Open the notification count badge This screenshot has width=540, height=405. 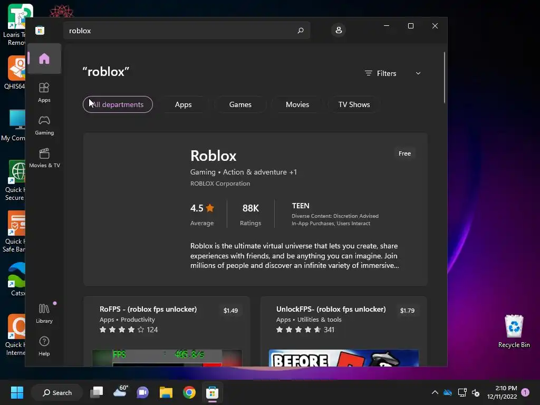(525, 392)
